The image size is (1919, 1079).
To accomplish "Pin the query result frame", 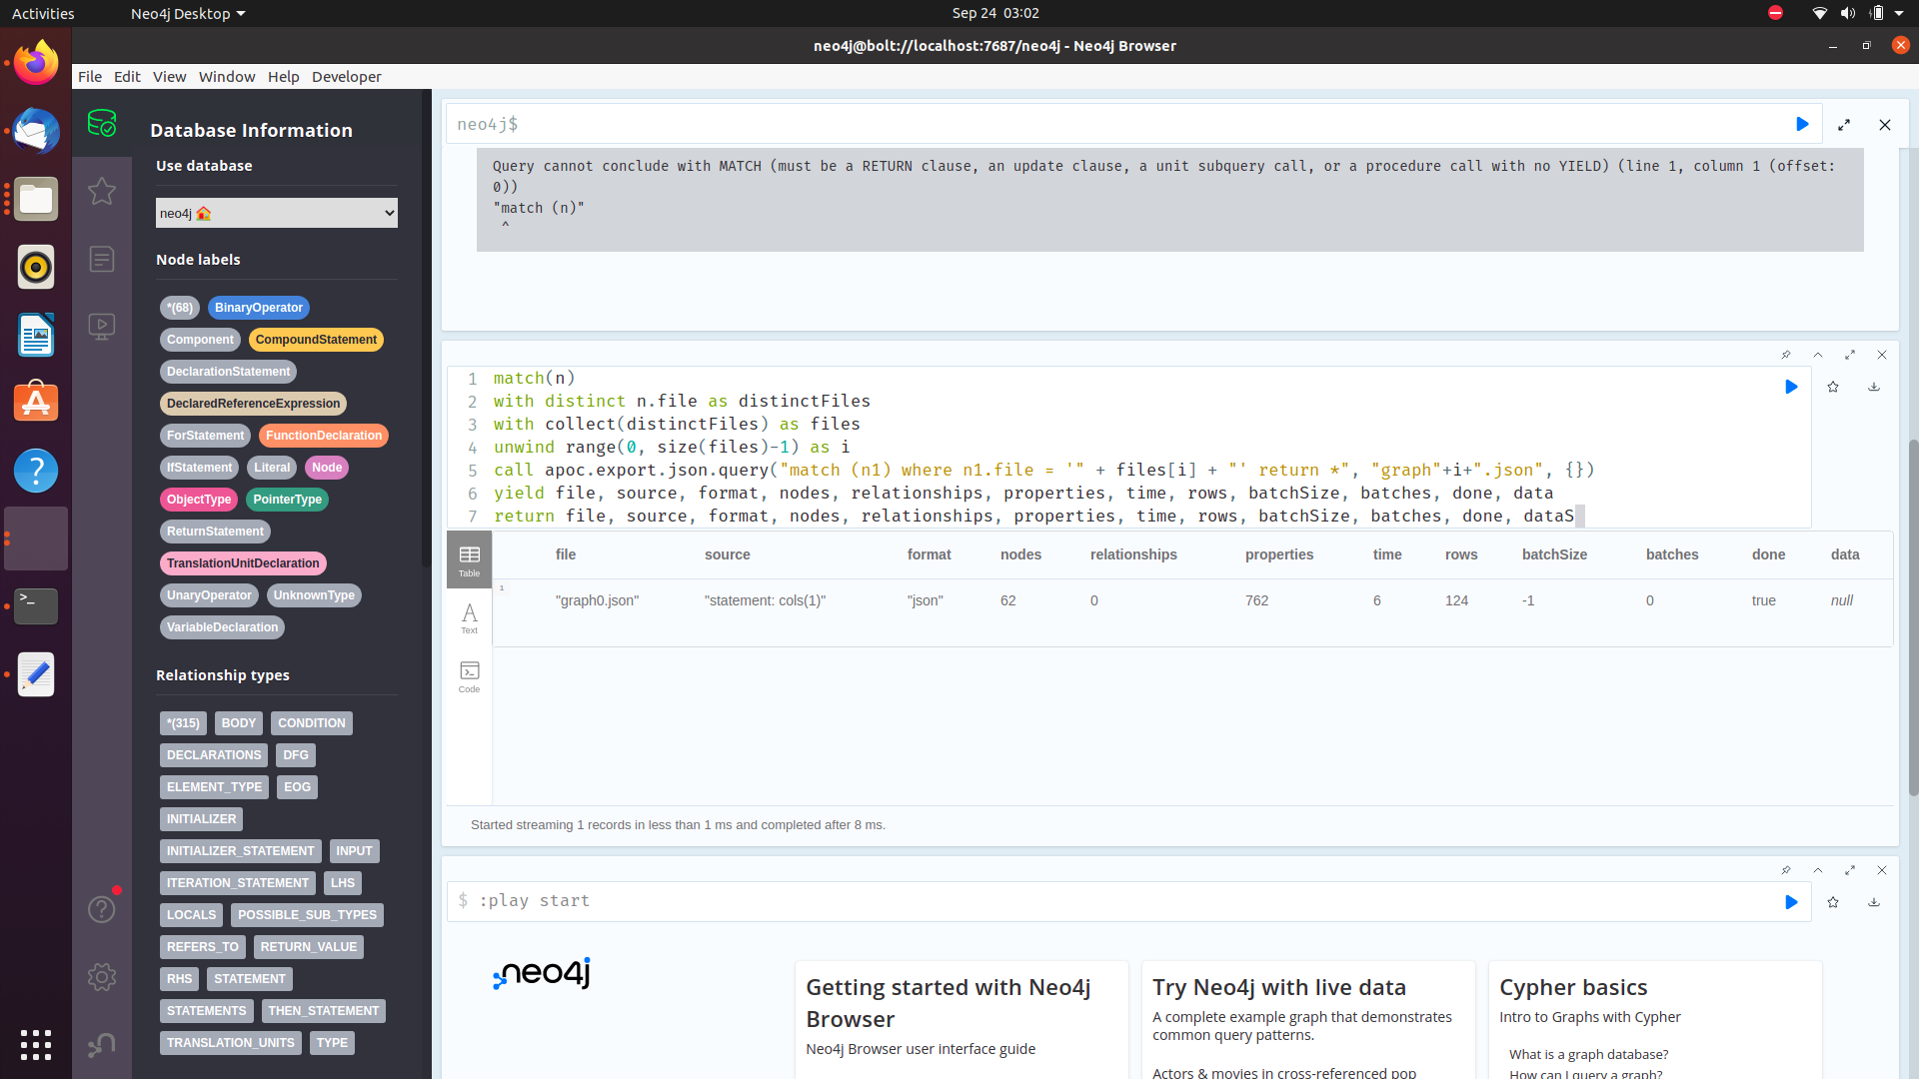I will point(1787,355).
